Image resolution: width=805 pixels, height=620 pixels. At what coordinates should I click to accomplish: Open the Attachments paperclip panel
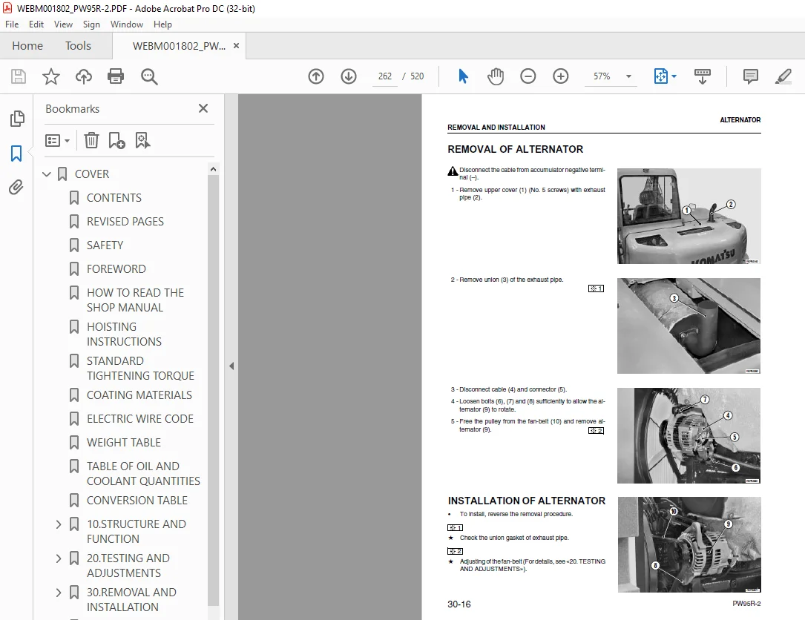pos(16,188)
